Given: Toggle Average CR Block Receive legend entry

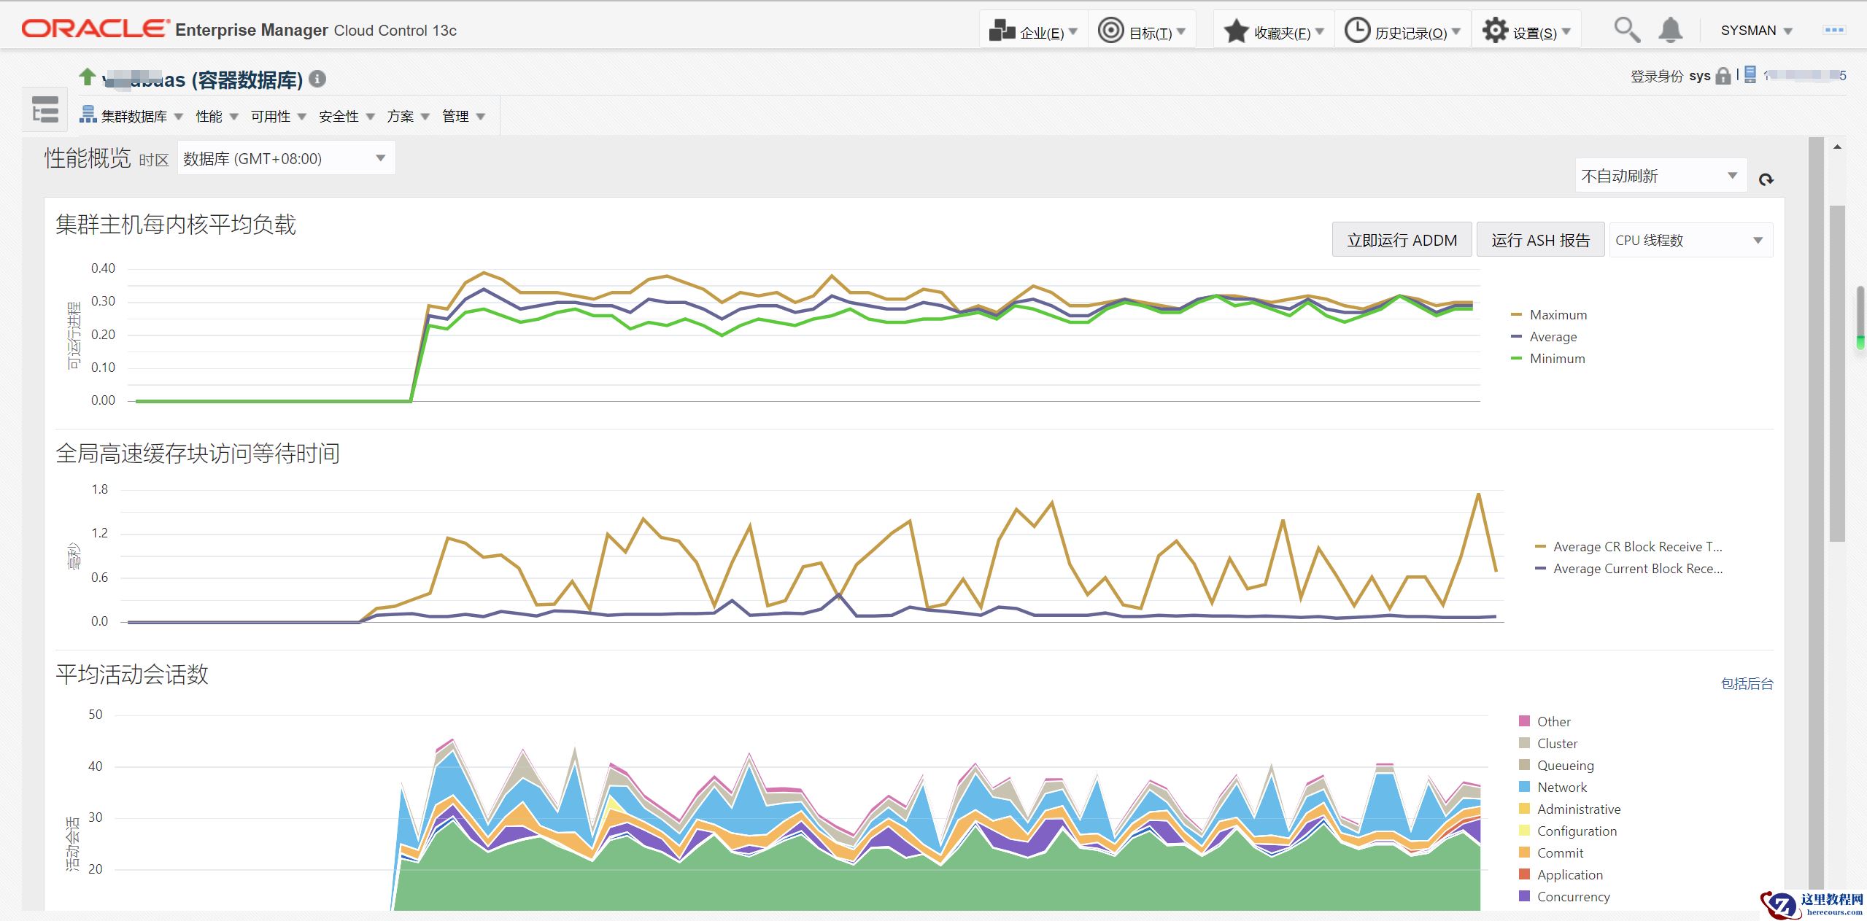Looking at the screenshot, I should click(1636, 547).
